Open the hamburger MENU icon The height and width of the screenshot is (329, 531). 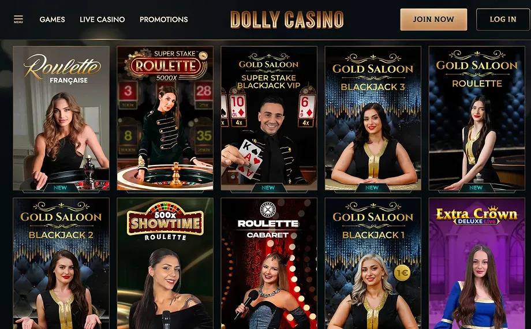click(x=18, y=19)
